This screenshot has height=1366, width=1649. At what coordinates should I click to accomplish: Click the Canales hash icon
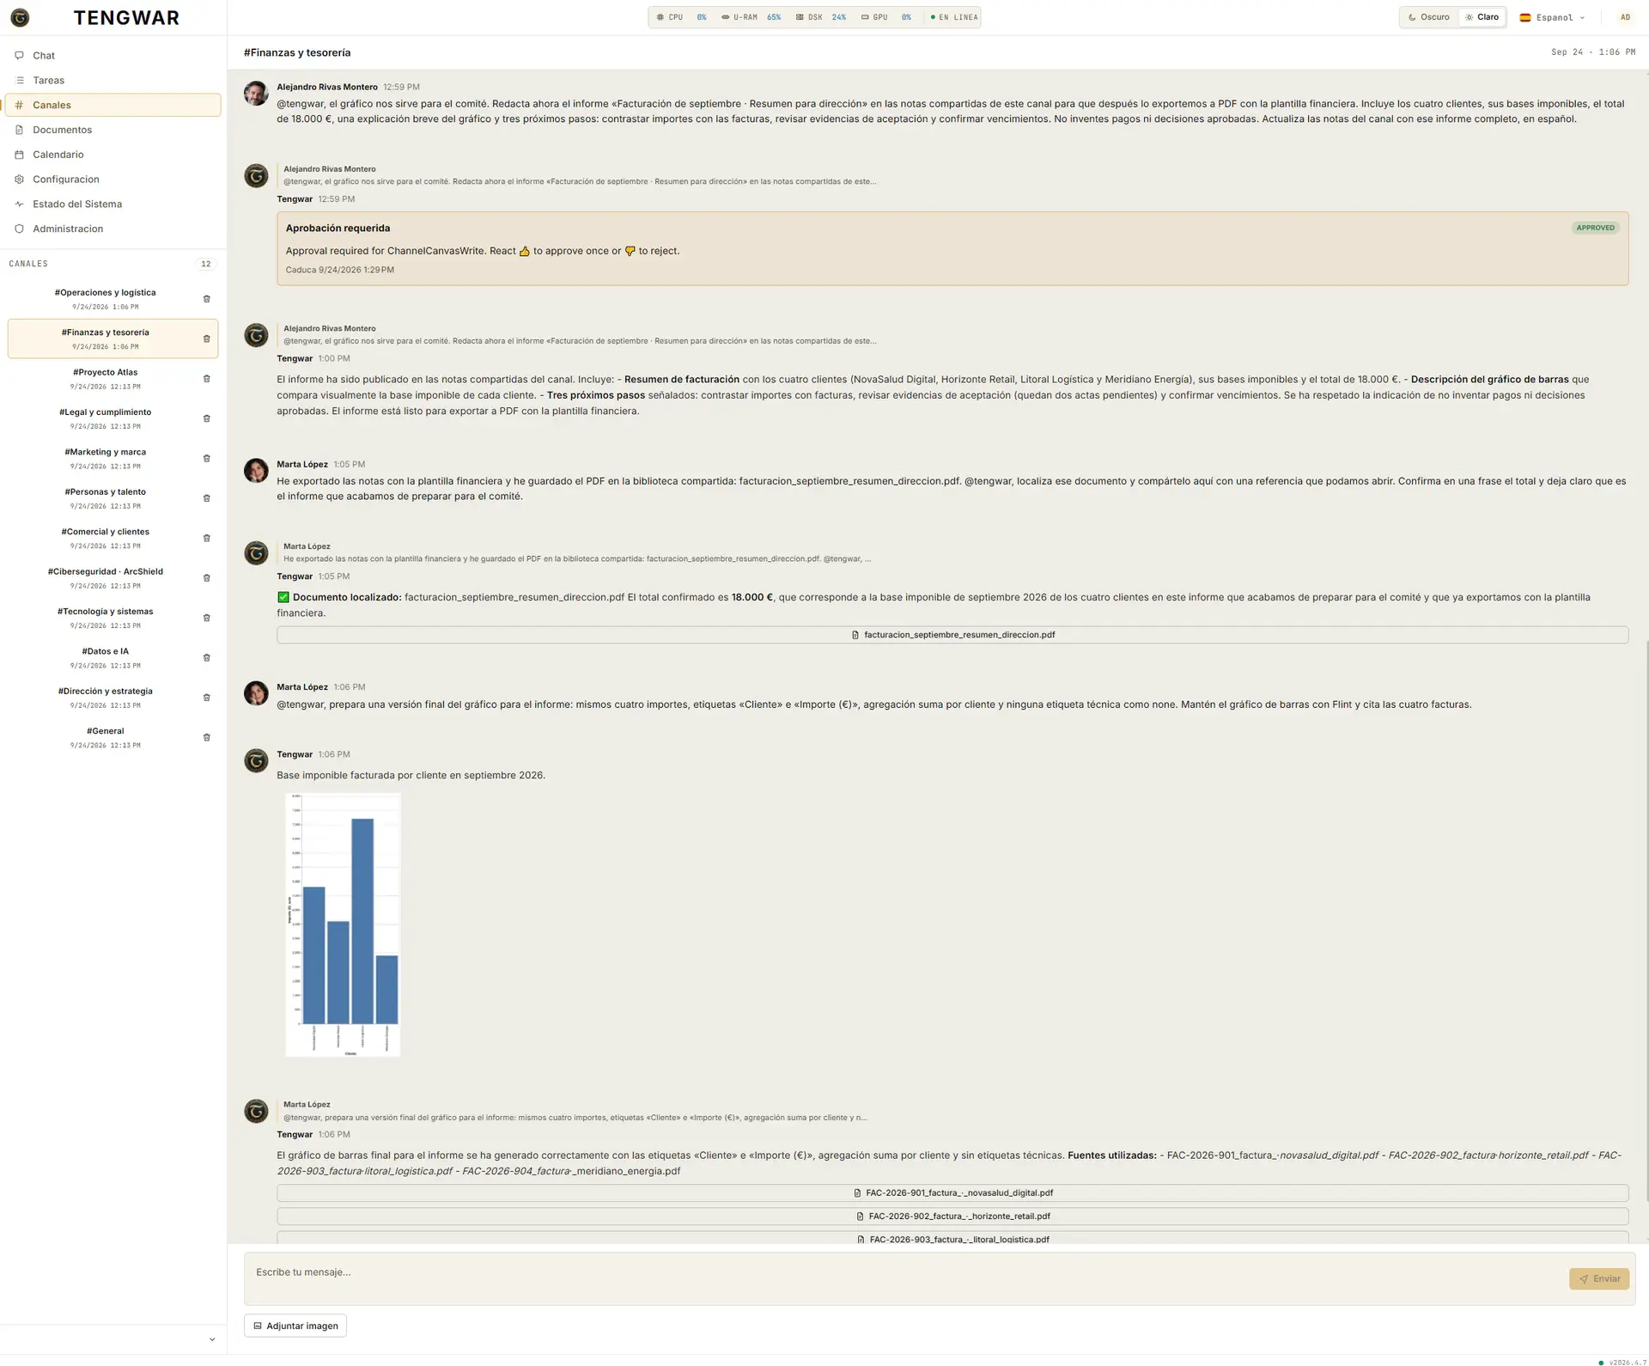(x=19, y=105)
